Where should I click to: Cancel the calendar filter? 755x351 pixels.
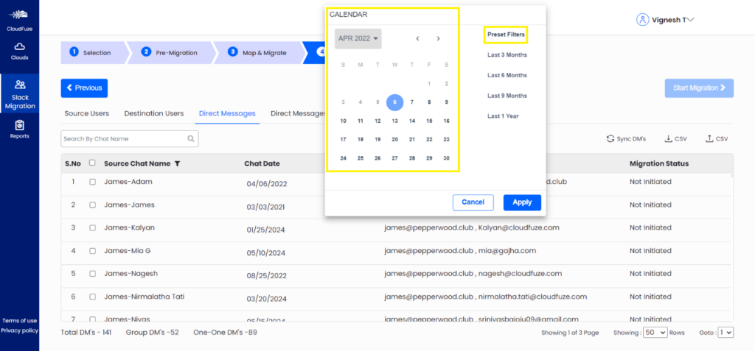(473, 202)
